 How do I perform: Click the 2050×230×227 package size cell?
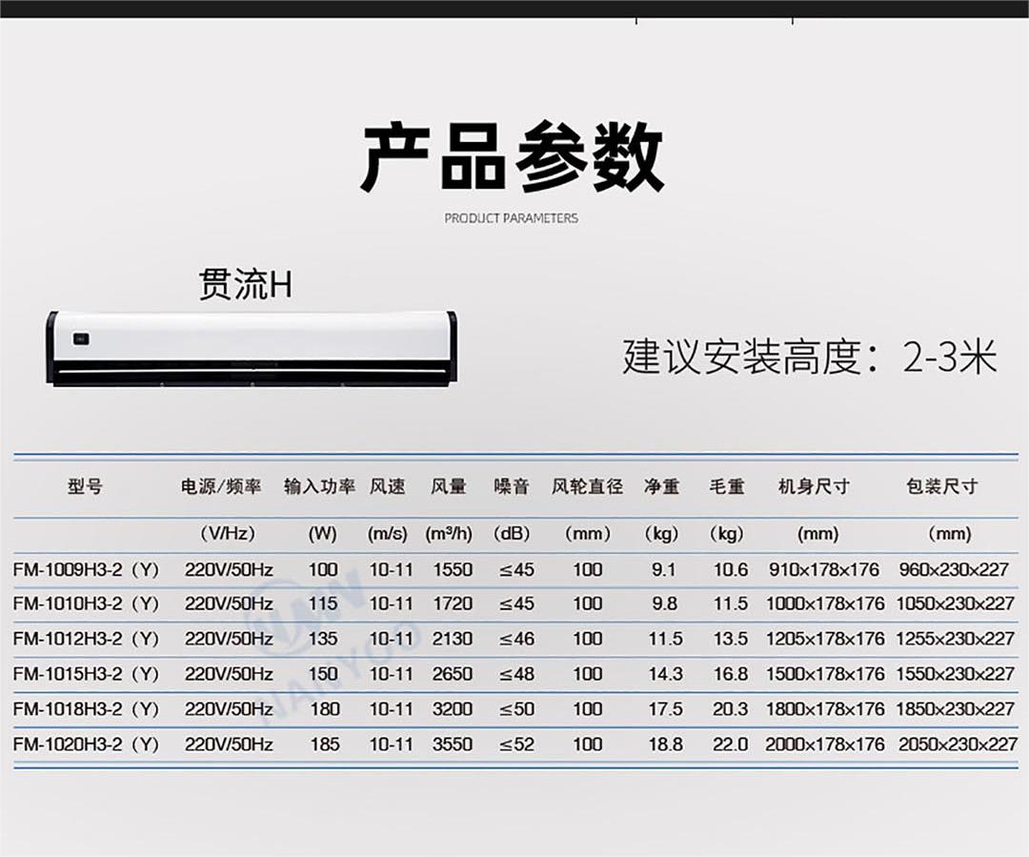[x=957, y=744]
